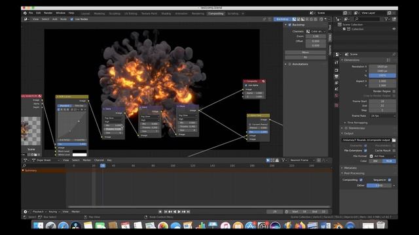Click the white level color swatch
This screenshot has height=235, width=419.
[80, 155]
